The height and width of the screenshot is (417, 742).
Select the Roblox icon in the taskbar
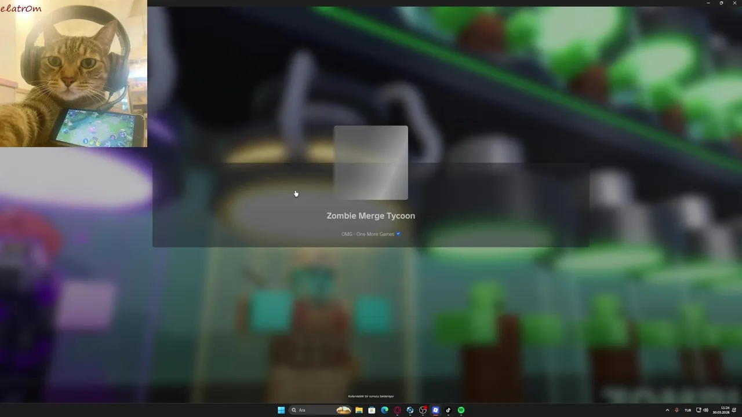[x=435, y=410]
